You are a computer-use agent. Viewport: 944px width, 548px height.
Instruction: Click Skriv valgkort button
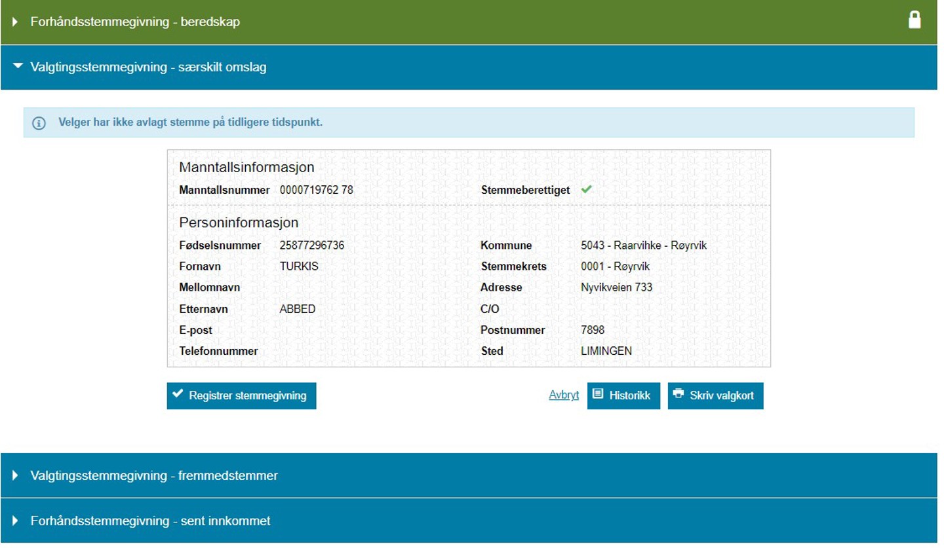pyautogui.click(x=715, y=395)
